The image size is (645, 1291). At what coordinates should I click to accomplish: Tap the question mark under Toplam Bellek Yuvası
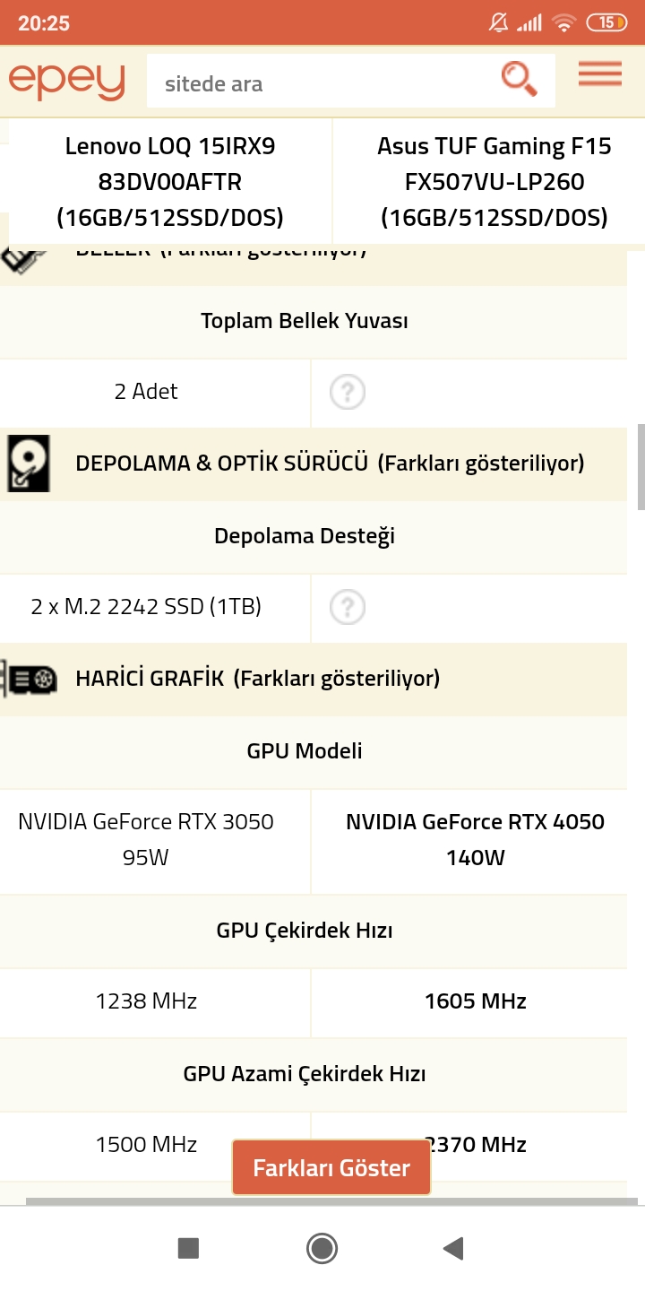pyautogui.click(x=348, y=392)
